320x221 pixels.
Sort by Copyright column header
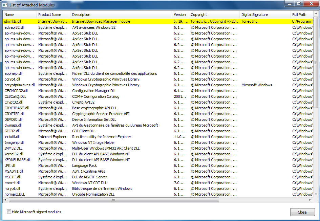(214, 15)
